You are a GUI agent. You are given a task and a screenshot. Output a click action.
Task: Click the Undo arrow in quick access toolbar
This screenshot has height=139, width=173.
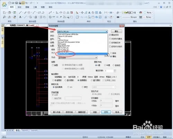[26, 3]
